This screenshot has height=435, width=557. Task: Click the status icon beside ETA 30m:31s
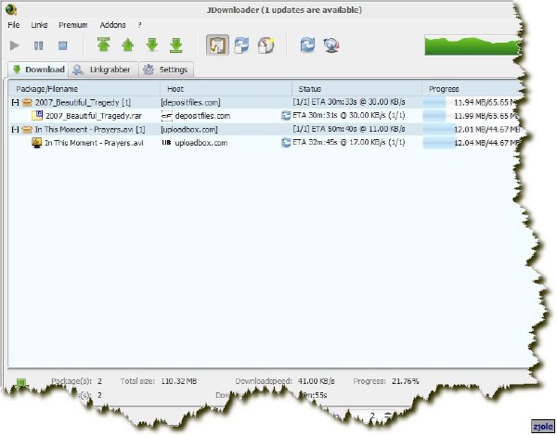click(x=286, y=115)
